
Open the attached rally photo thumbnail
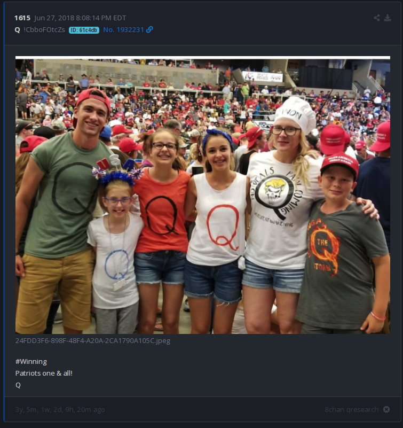[x=203, y=196]
